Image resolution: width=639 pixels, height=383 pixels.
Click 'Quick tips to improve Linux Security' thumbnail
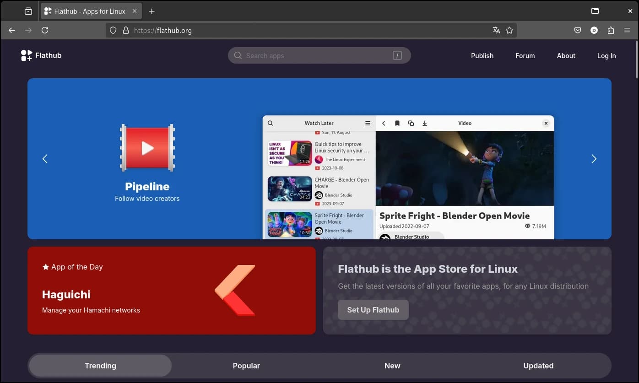(x=290, y=153)
